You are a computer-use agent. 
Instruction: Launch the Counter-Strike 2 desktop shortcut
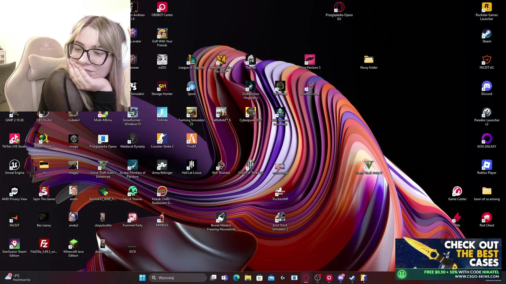(162, 141)
